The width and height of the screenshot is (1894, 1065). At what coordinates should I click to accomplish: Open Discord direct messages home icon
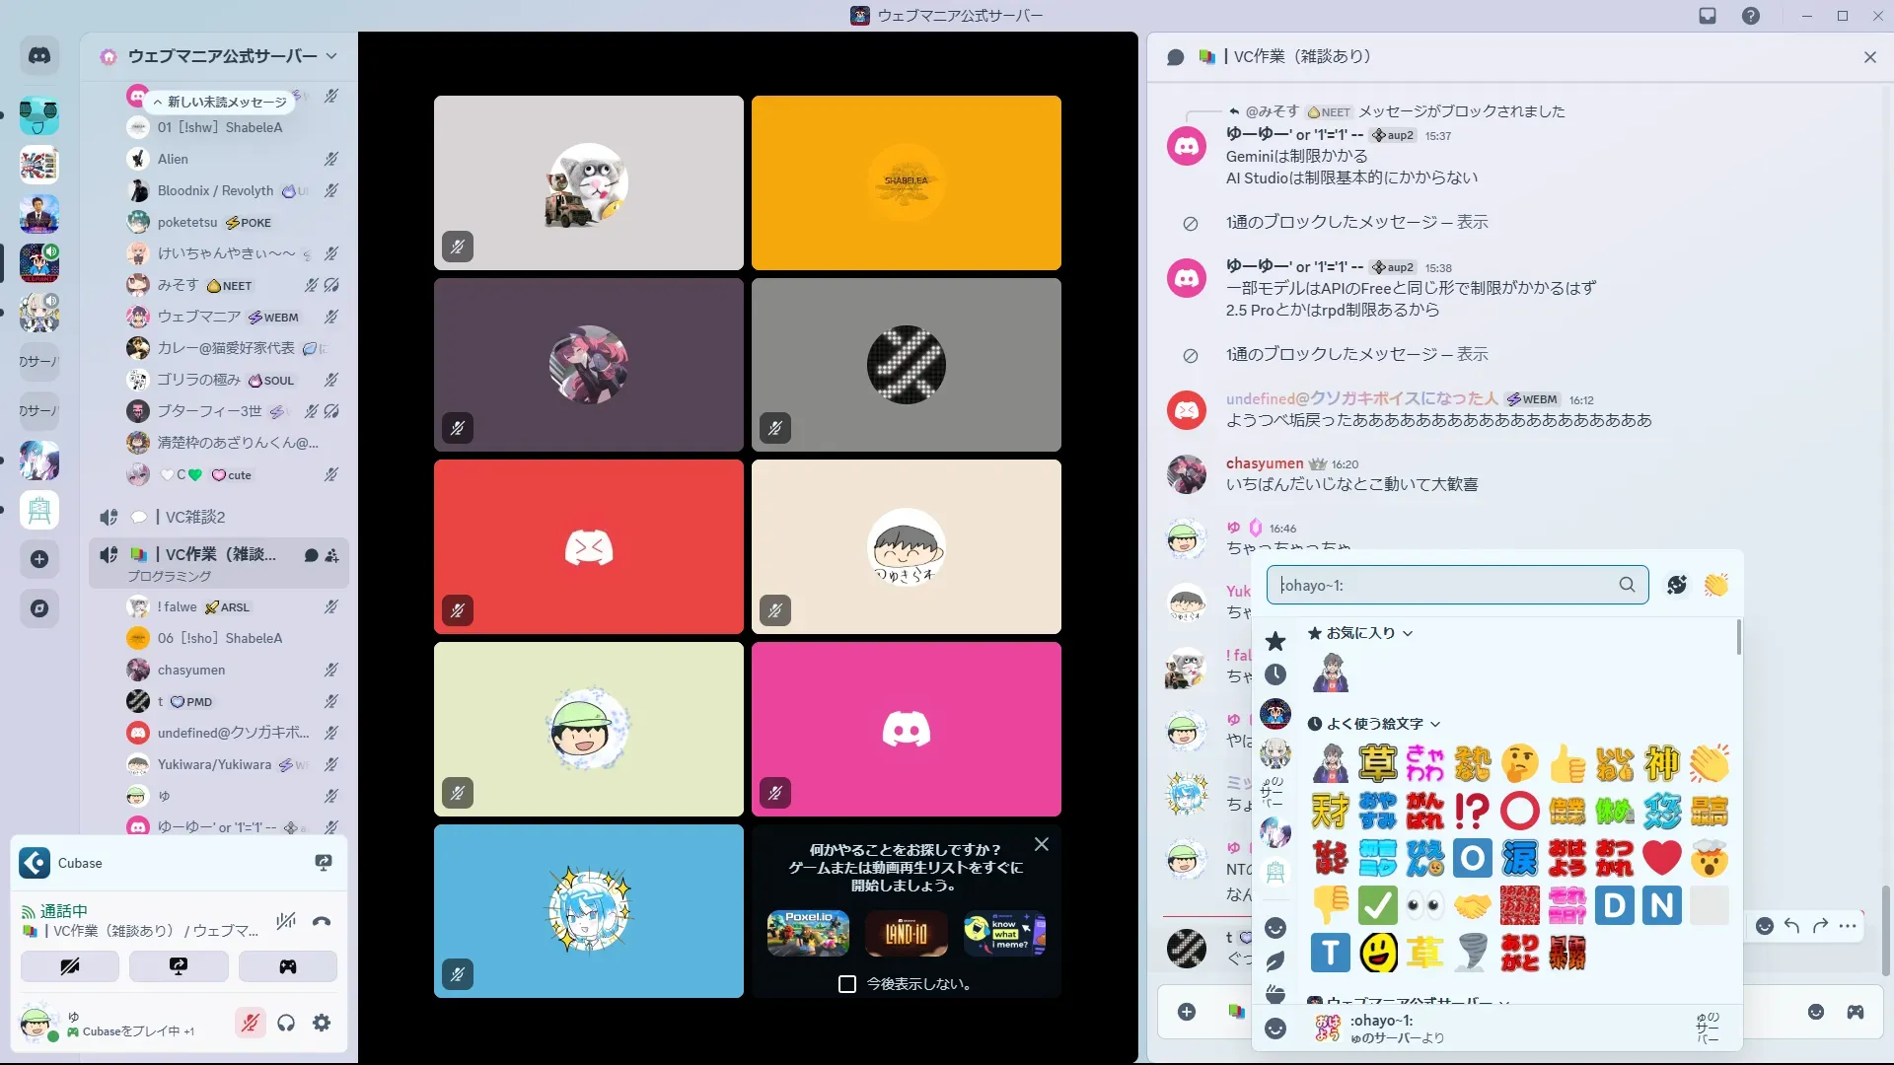[x=39, y=56]
